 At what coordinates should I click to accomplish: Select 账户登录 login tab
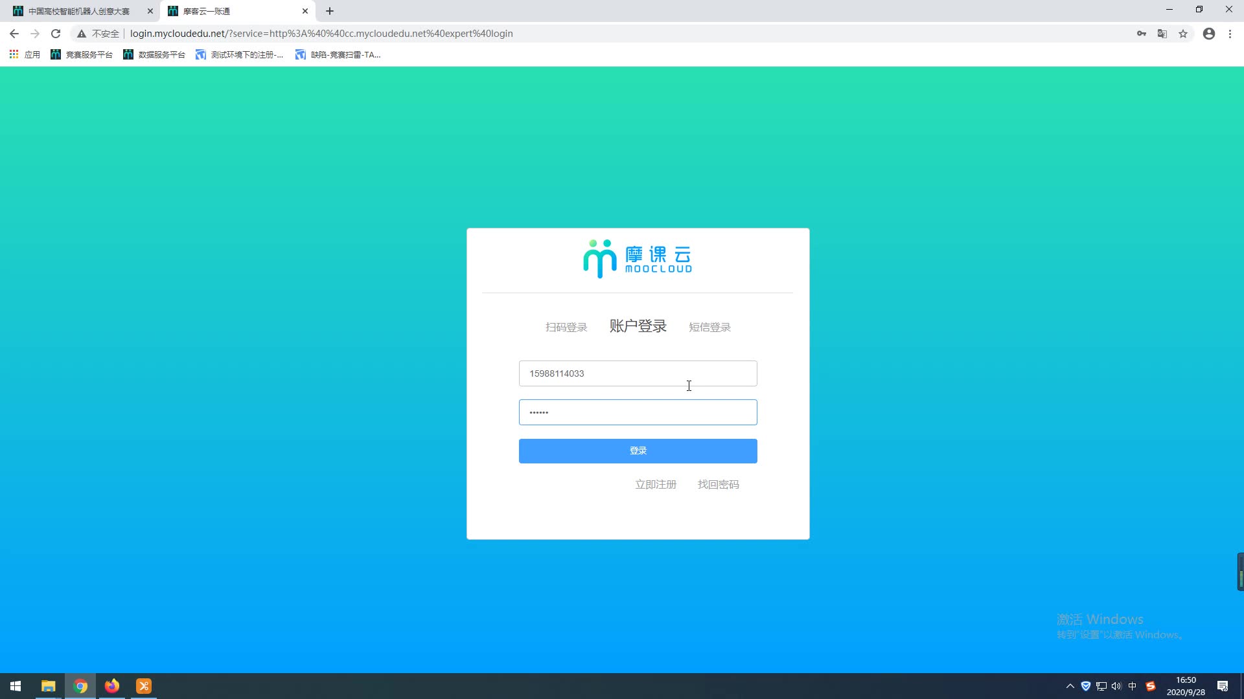pyautogui.click(x=638, y=326)
